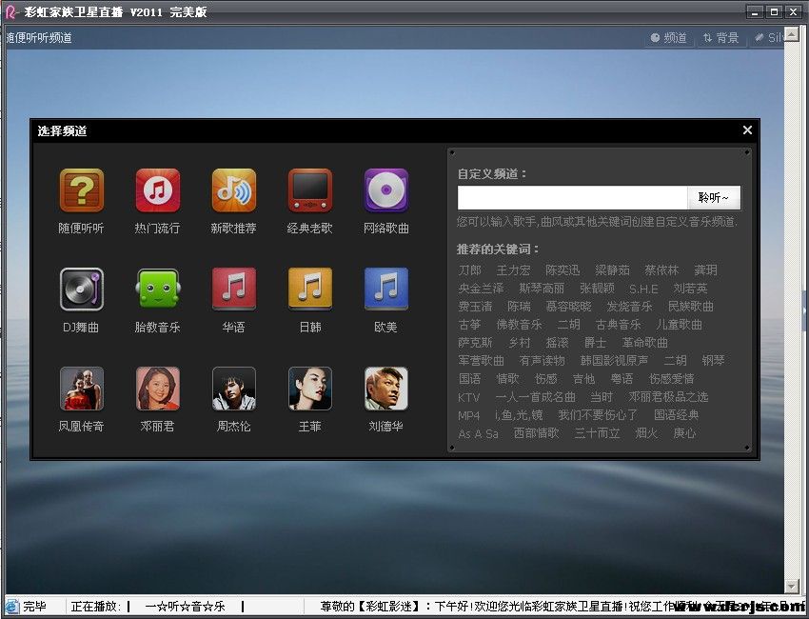
Task: Select the 热门流行 channel icon
Action: pyautogui.click(x=157, y=190)
